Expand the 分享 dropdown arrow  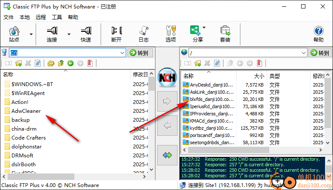coord(204,28)
